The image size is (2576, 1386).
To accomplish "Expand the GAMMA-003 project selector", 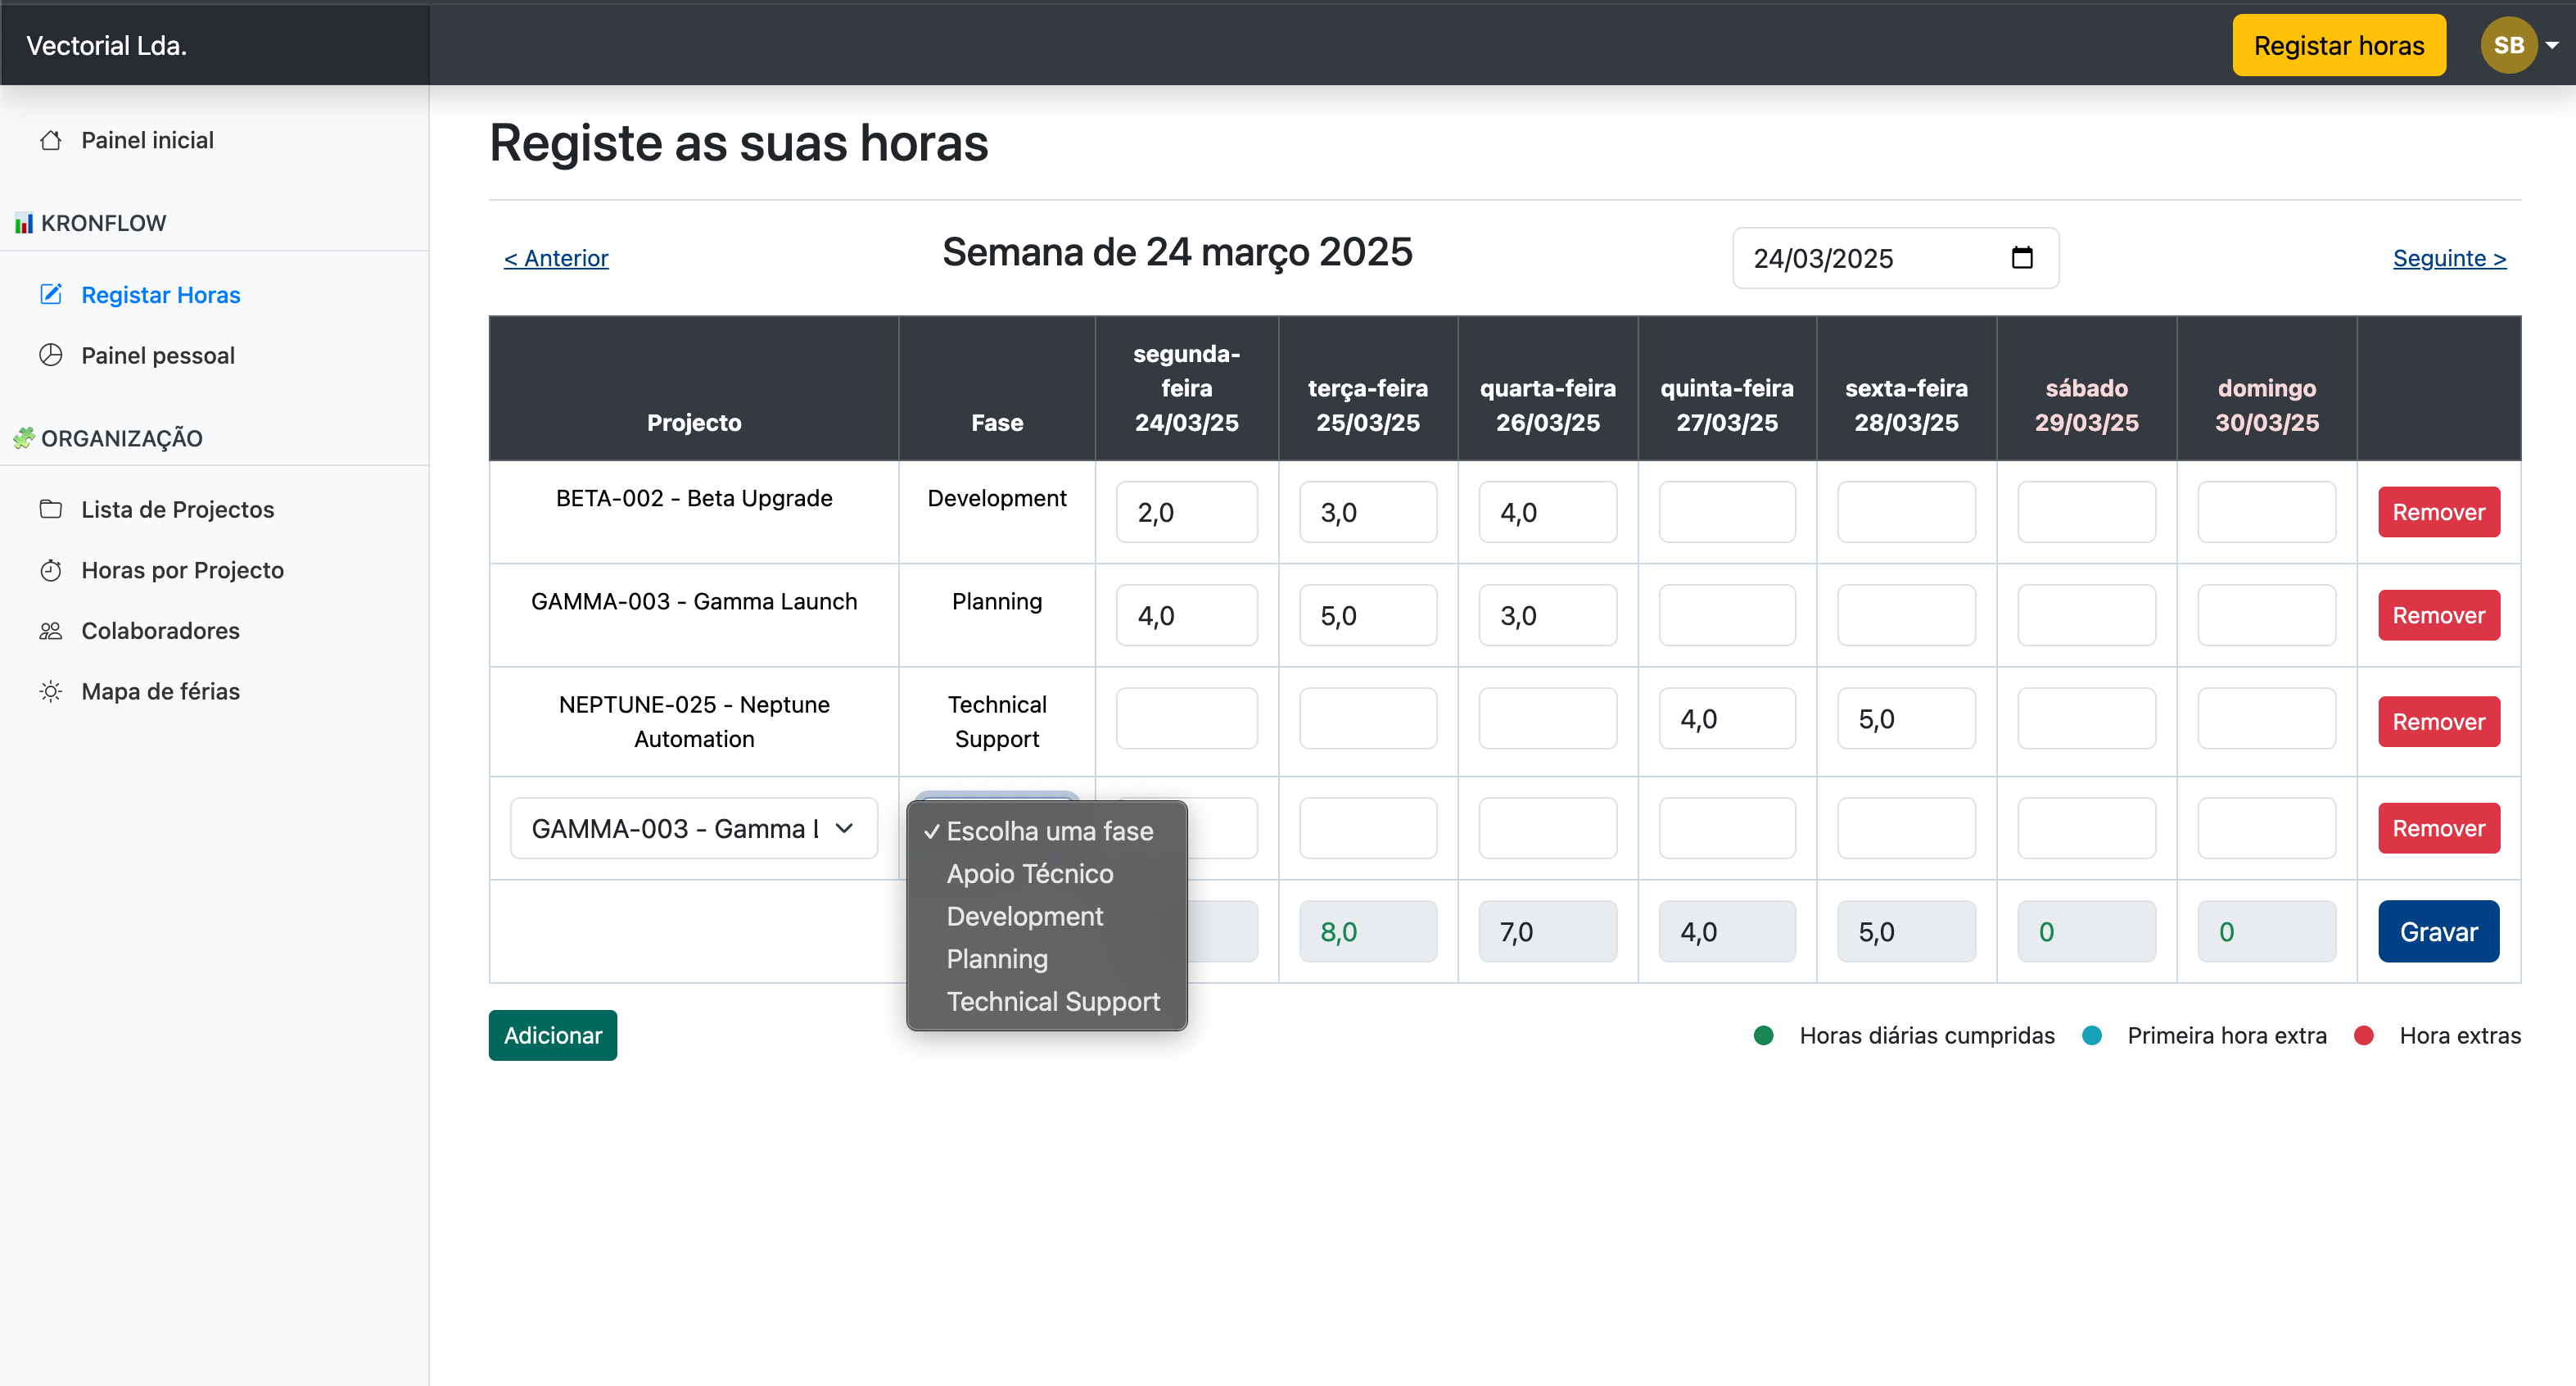I will 693,827.
